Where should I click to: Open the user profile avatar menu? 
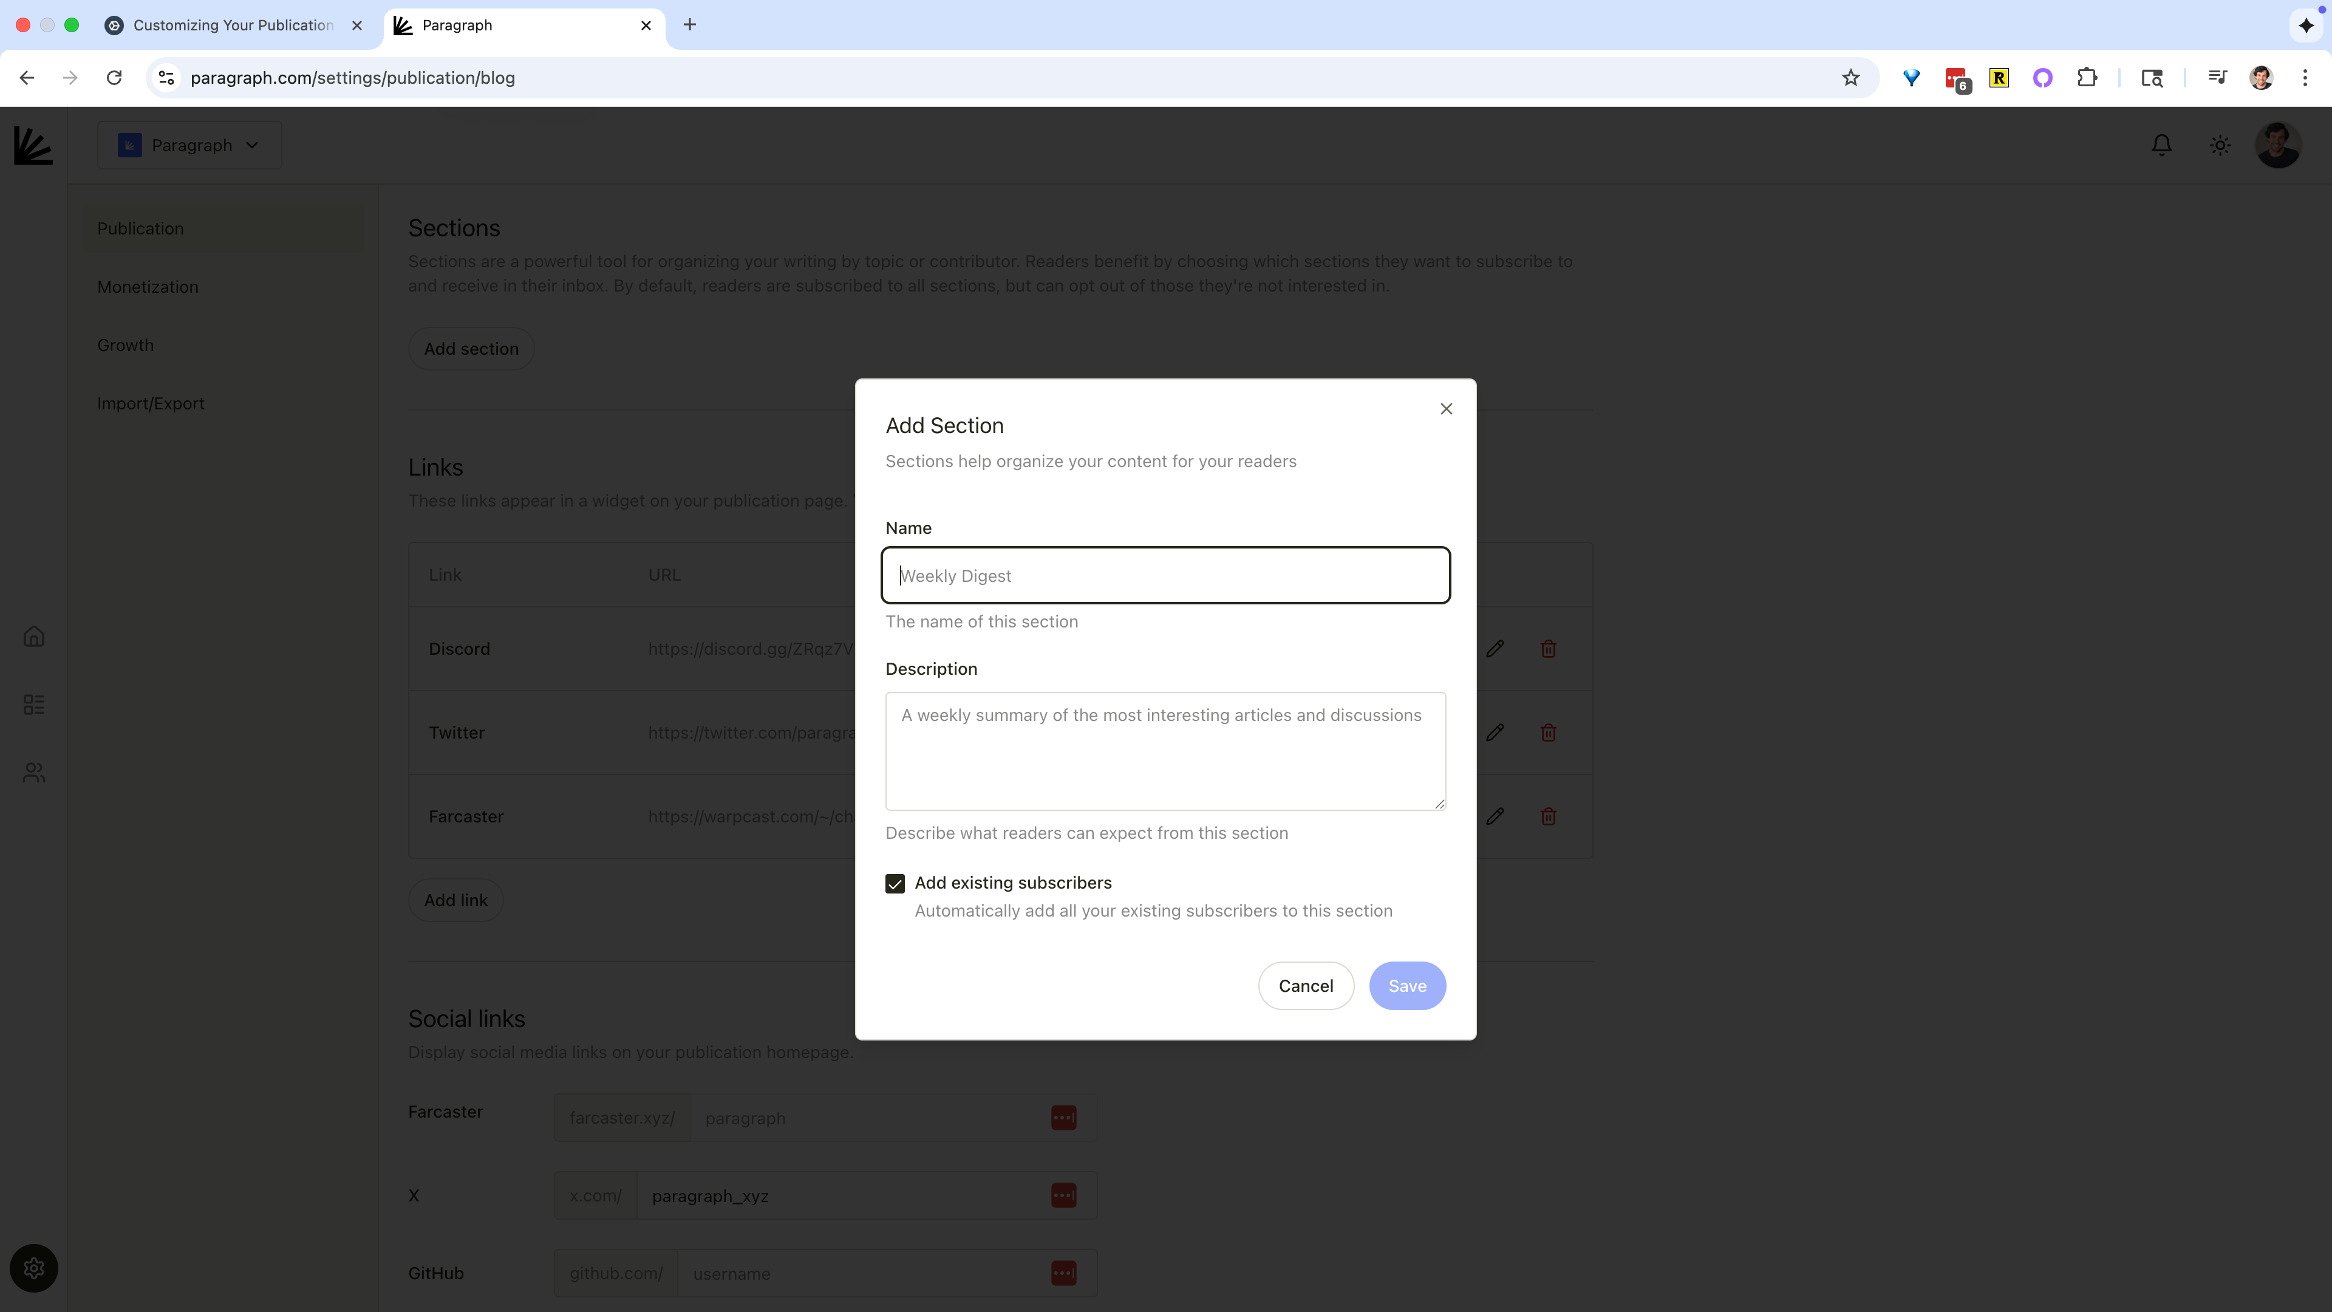point(2278,146)
